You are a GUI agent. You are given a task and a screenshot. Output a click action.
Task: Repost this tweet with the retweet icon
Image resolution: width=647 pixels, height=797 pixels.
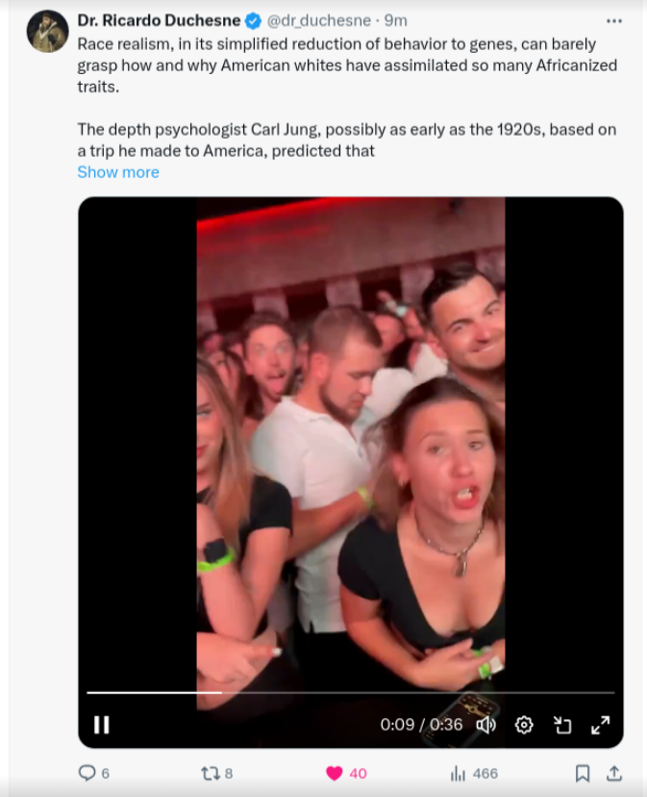pyautogui.click(x=210, y=773)
